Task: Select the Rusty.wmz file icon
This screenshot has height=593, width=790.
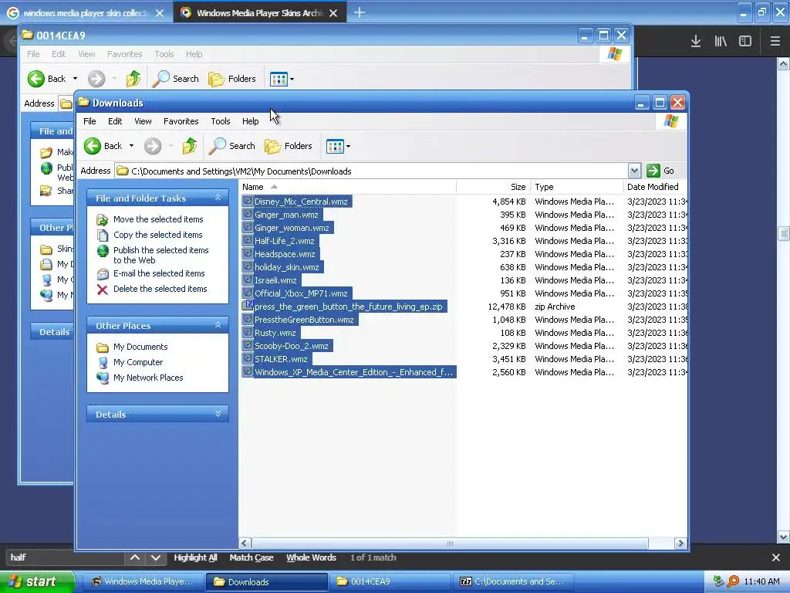Action: [248, 332]
